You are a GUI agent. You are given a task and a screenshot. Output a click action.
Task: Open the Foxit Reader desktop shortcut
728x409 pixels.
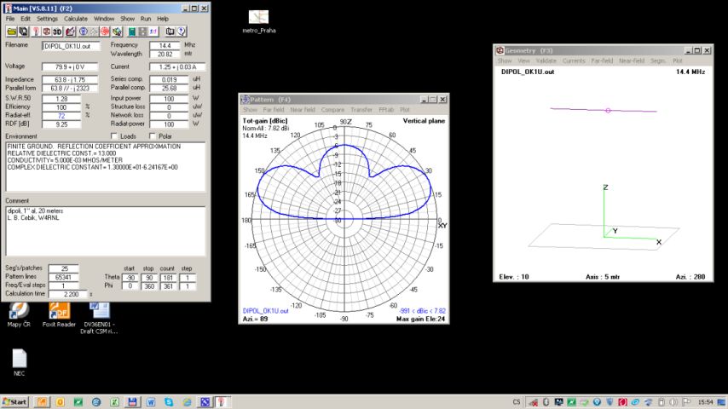pos(59,311)
